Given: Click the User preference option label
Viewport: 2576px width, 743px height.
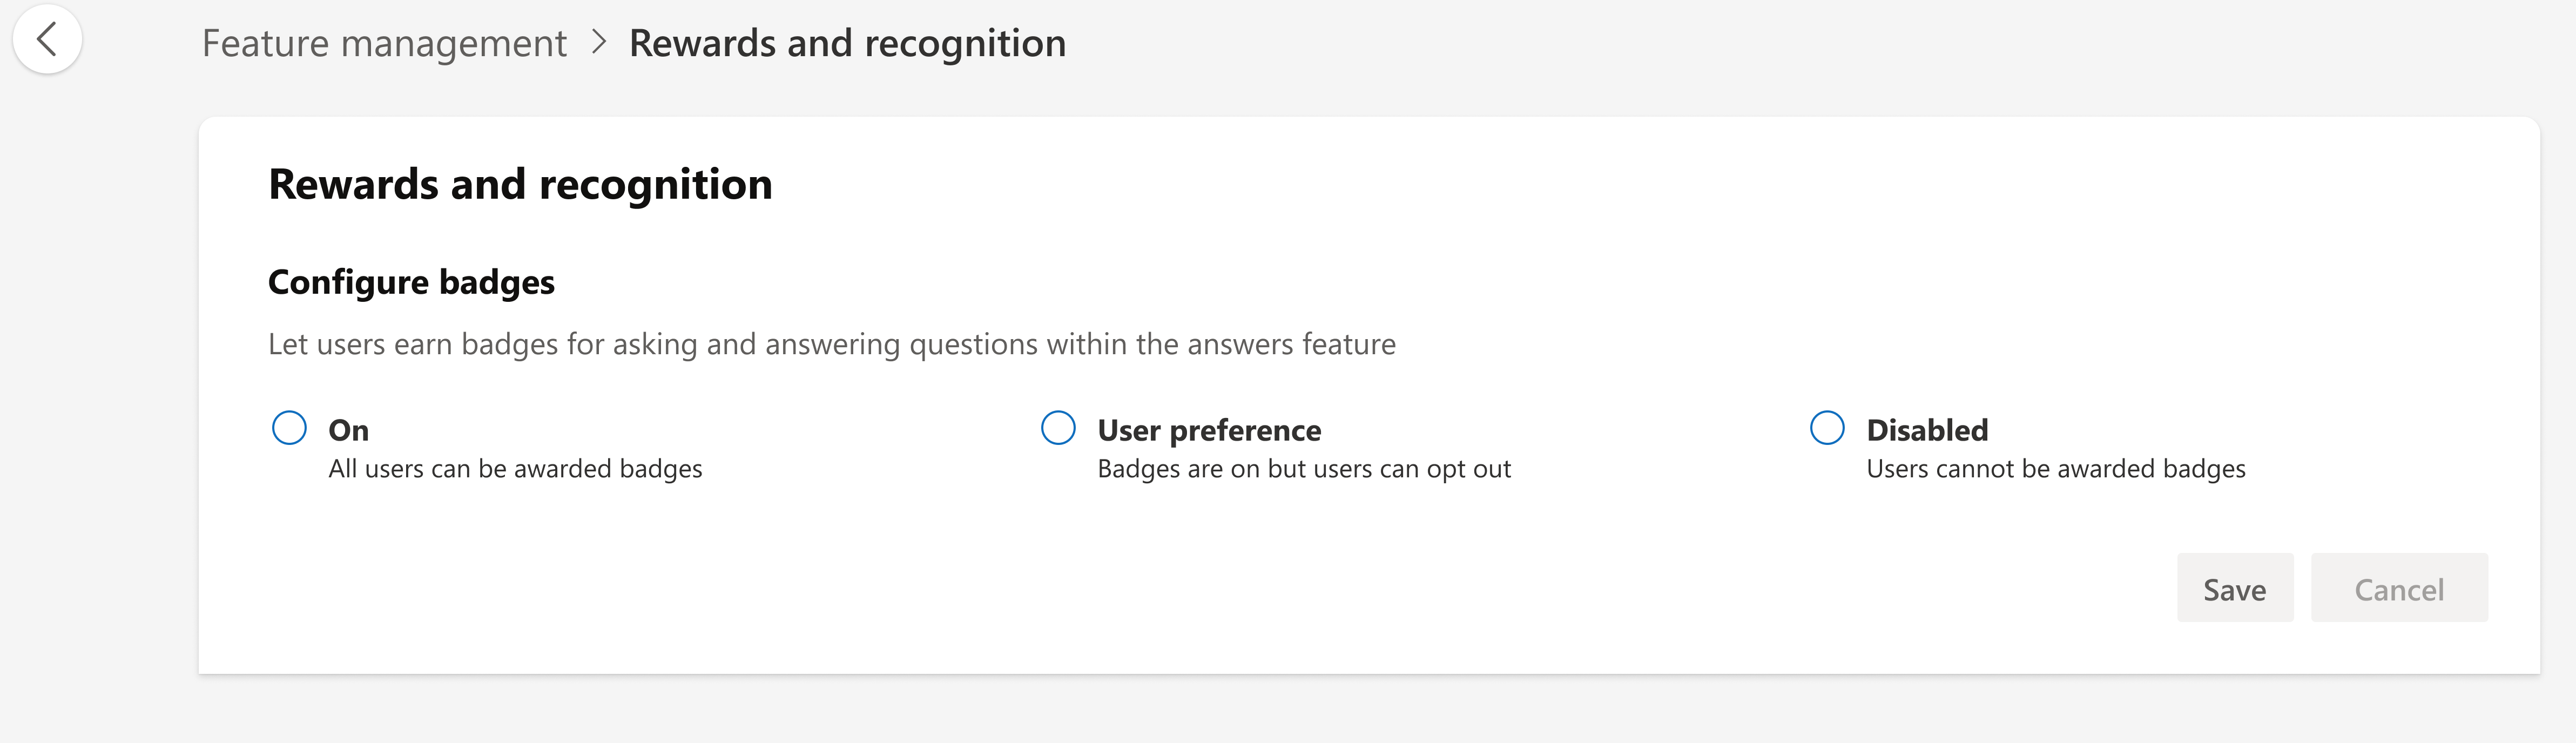Looking at the screenshot, I should 1209,430.
